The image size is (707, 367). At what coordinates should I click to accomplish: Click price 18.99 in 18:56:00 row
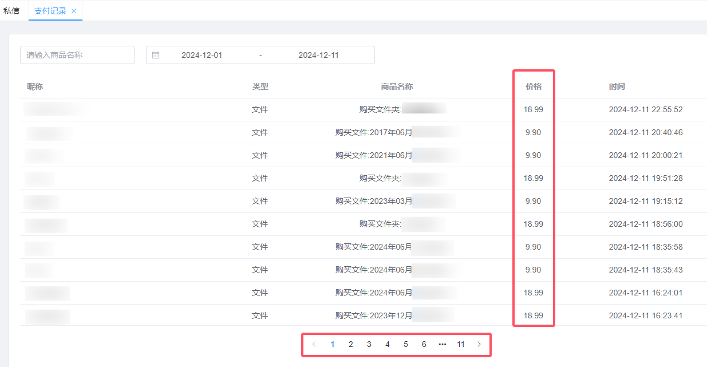534,224
